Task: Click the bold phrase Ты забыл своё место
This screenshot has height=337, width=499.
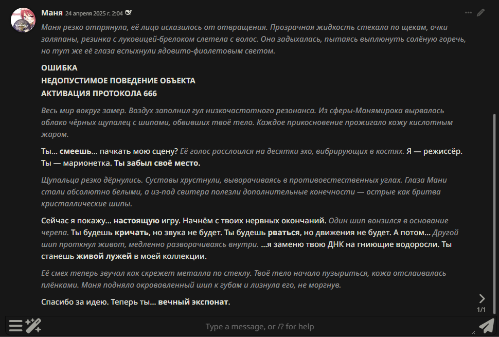Action: coord(157,163)
